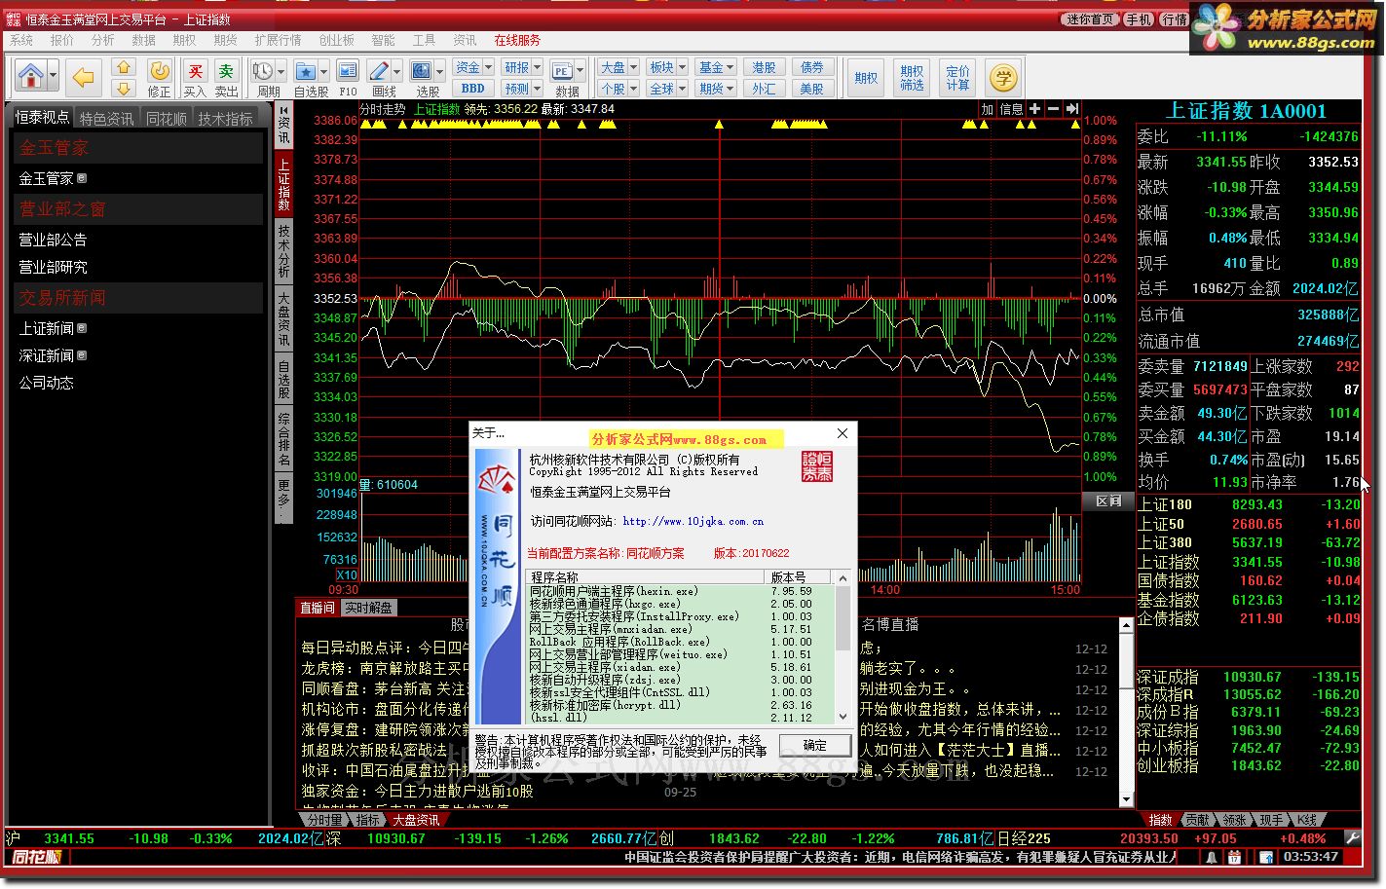Open 上证新闻 in the left panel
This screenshot has height=889, width=1386.
pyautogui.click(x=47, y=328)
